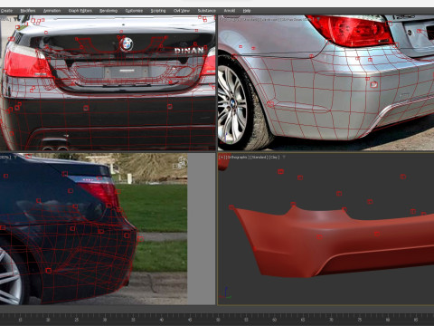
Task: Click the filter icon in the side-view car viewport
Action: point(15,158)
